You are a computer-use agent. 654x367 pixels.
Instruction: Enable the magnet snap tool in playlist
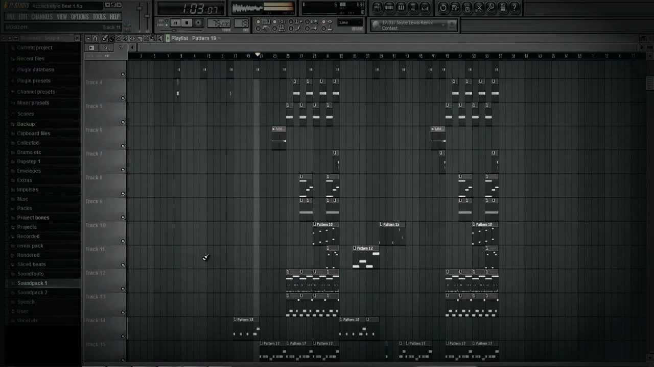(95, 38)
